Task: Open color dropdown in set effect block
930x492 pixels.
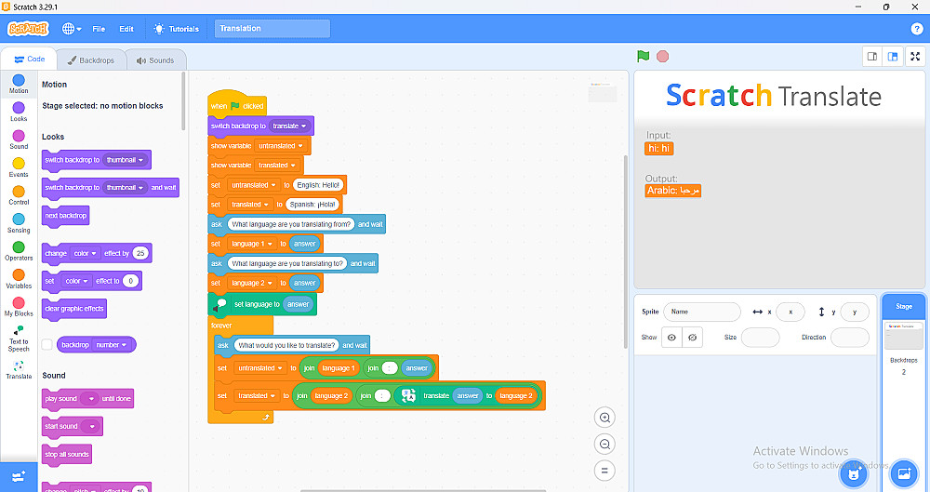Action: (76, 281)
